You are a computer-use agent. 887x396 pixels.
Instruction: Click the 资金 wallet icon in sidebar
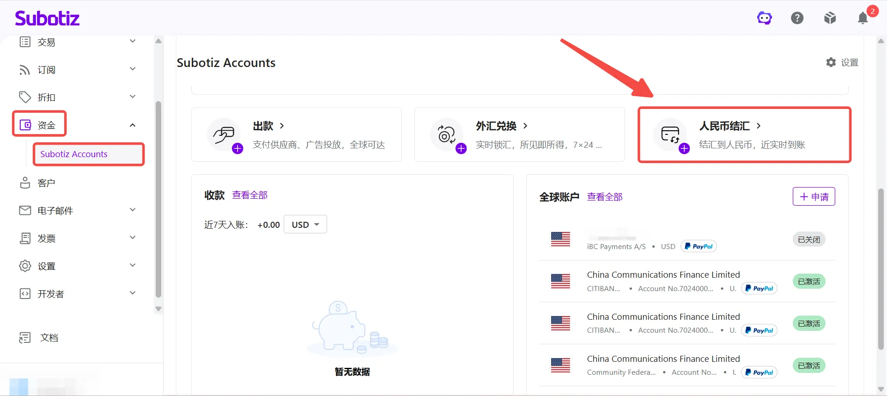tap(25, 125)
